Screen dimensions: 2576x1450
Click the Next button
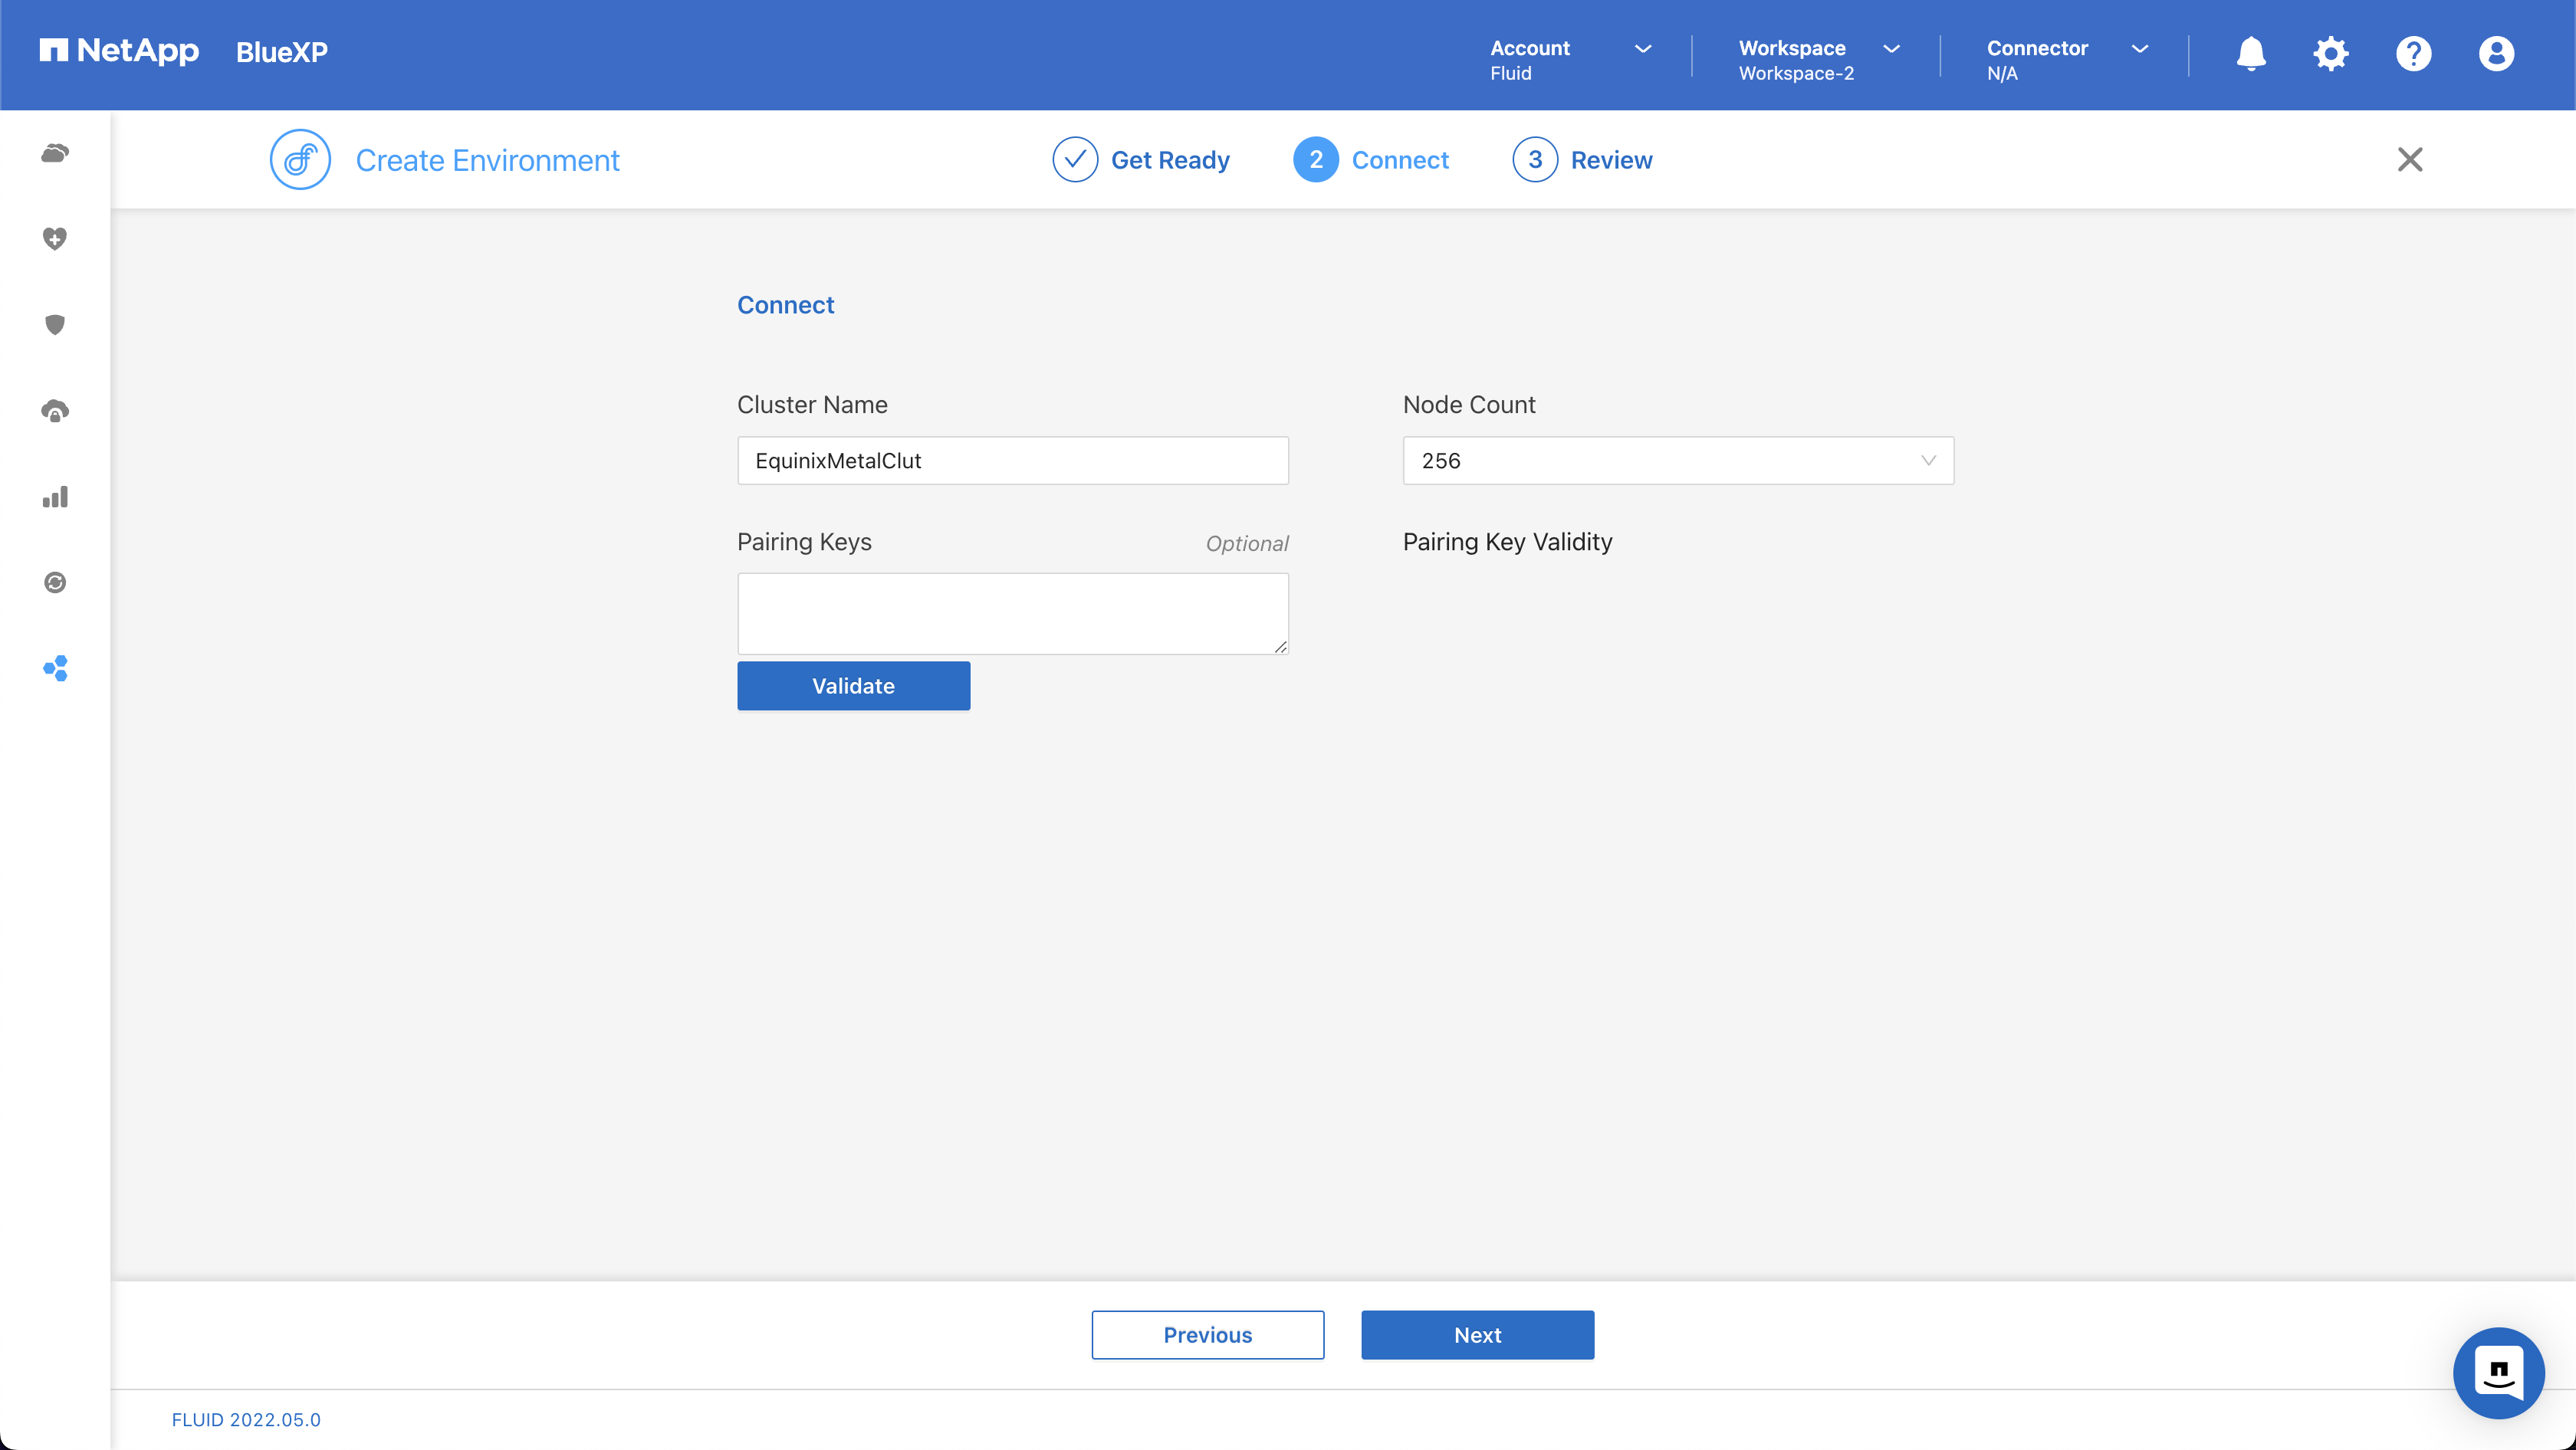[1477, 1335]
